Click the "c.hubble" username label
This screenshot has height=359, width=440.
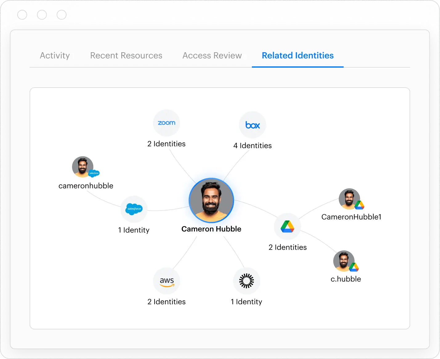(346, 279)
